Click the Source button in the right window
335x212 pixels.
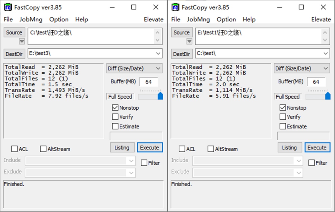(182, 32)
